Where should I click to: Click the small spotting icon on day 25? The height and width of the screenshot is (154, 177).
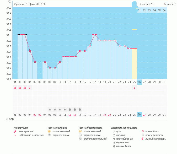point(135,88)
